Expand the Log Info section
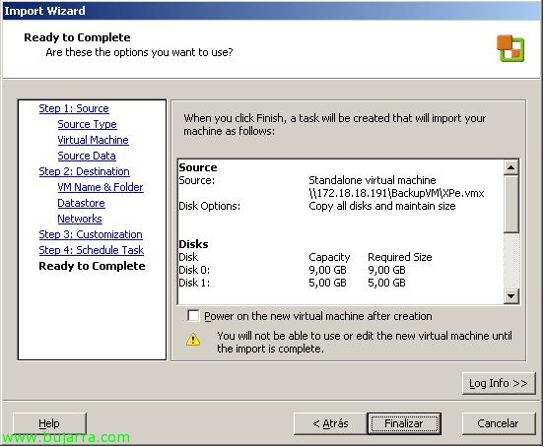 click(x=499, y=383)
